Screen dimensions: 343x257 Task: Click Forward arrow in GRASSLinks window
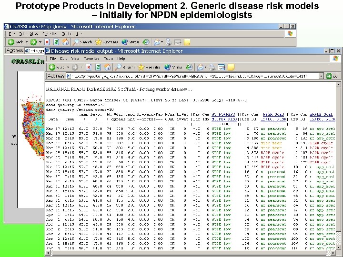point(33,42)
